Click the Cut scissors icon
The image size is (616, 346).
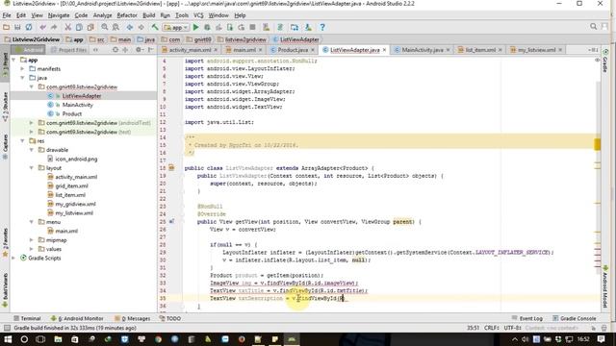[x=68, y=27]
